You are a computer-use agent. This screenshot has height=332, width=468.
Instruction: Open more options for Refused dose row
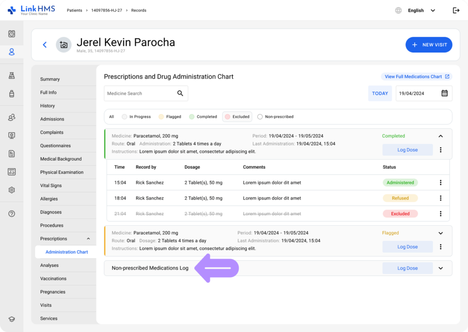coord(441,198)
